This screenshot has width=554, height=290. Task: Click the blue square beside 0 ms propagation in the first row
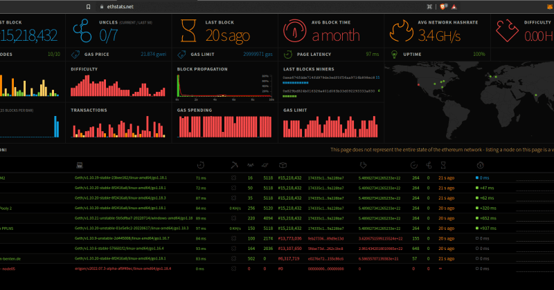(477, 178)
